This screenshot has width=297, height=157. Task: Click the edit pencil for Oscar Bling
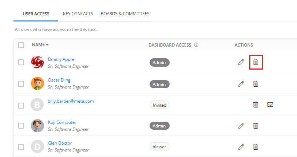pyautogui.click(x=241, y=84)
